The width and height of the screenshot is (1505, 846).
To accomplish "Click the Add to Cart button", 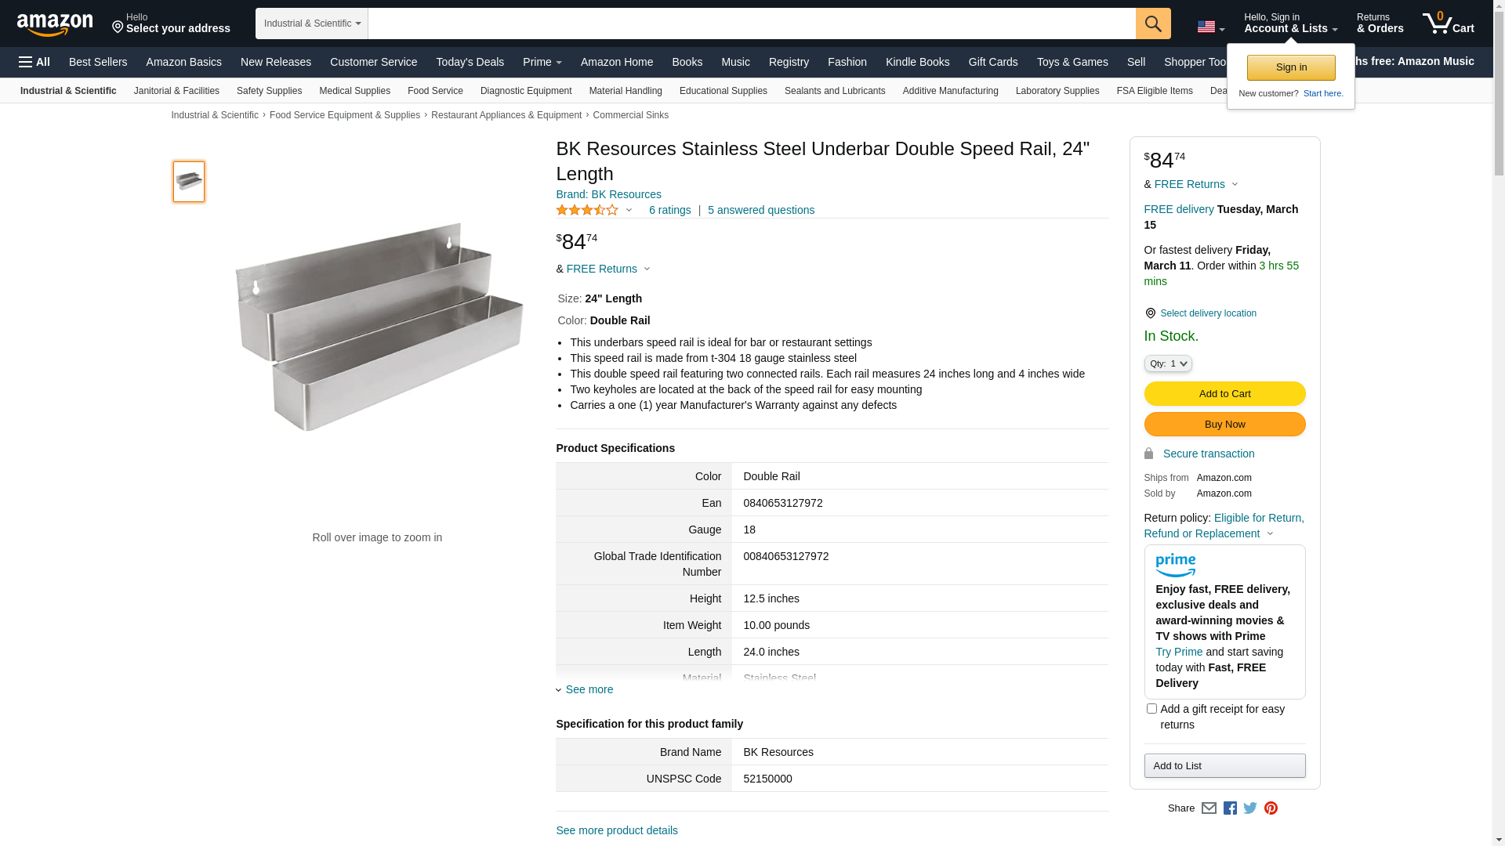I will [1224, 394].
